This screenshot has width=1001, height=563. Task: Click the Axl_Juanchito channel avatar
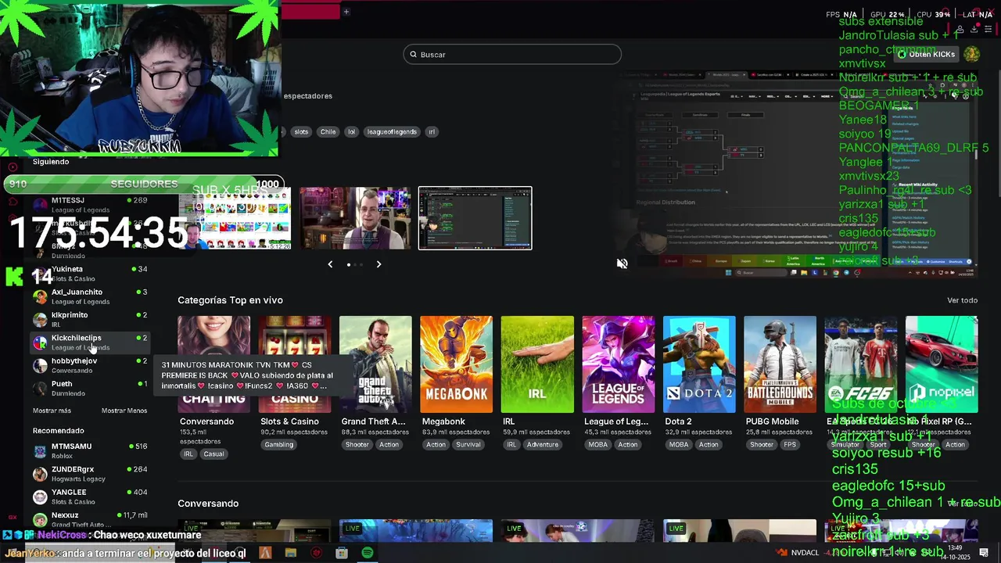click(40, 297)
